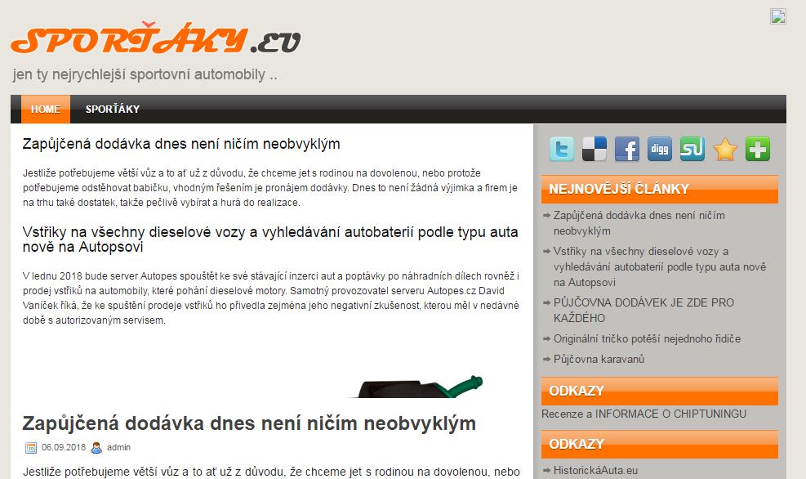Open top headline 'Zapůjčená dodávka dnes není ničím neobvyklým'

181,144
